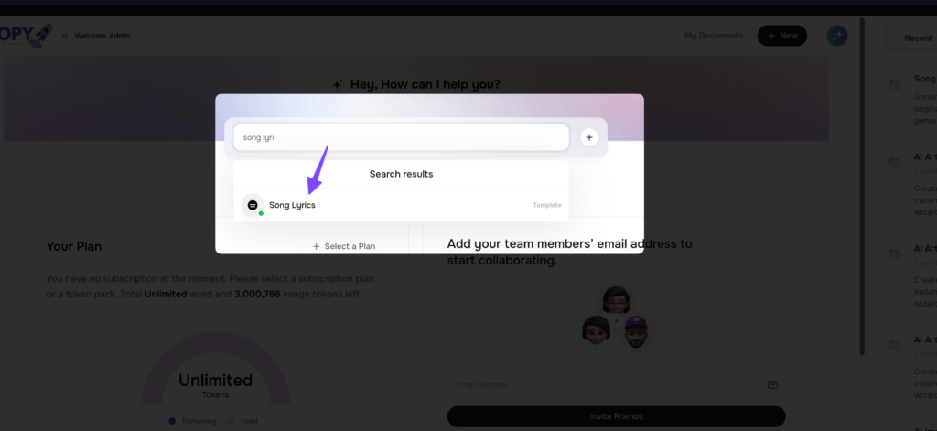Click the envelope icon in Email address field
The height and width of the screenshot is (431, 937).
coord(772,384)
